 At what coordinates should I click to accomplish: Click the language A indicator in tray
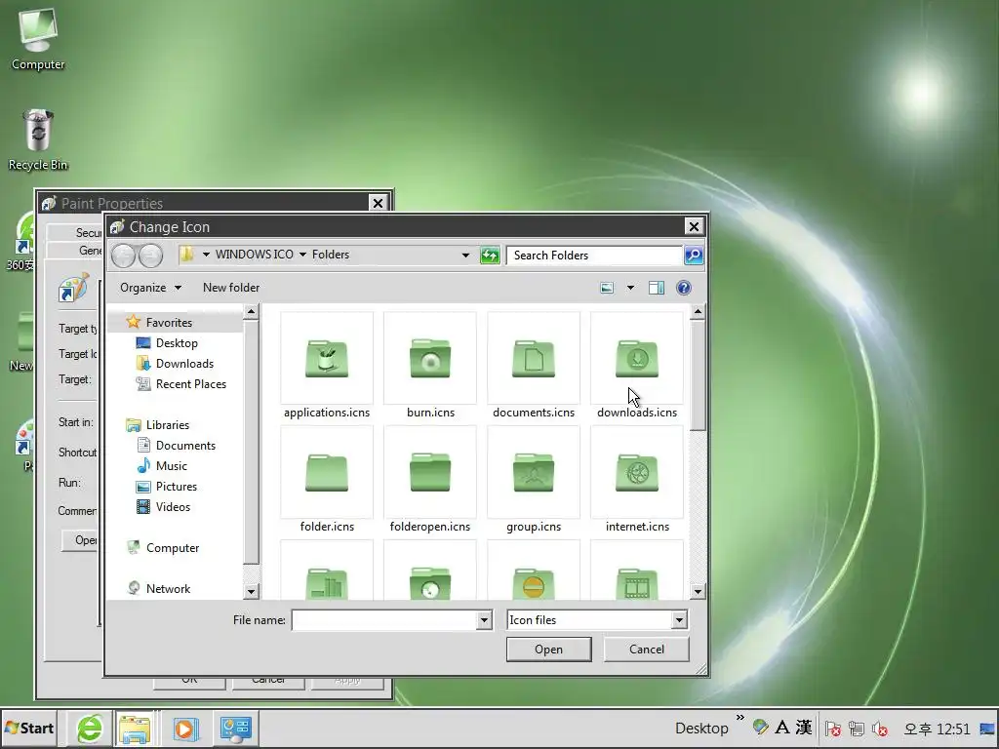781,727
